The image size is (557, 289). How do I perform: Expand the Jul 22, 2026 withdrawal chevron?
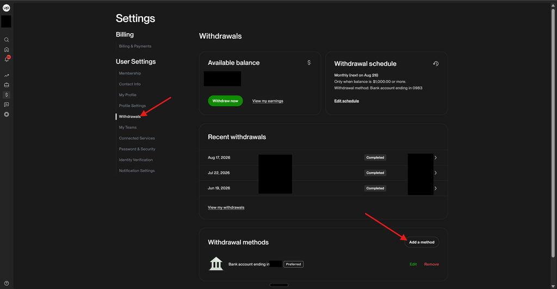(436, 173)
